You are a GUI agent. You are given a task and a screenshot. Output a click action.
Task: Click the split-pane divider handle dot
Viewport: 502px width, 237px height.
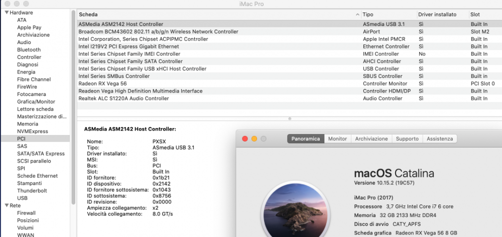290,118
